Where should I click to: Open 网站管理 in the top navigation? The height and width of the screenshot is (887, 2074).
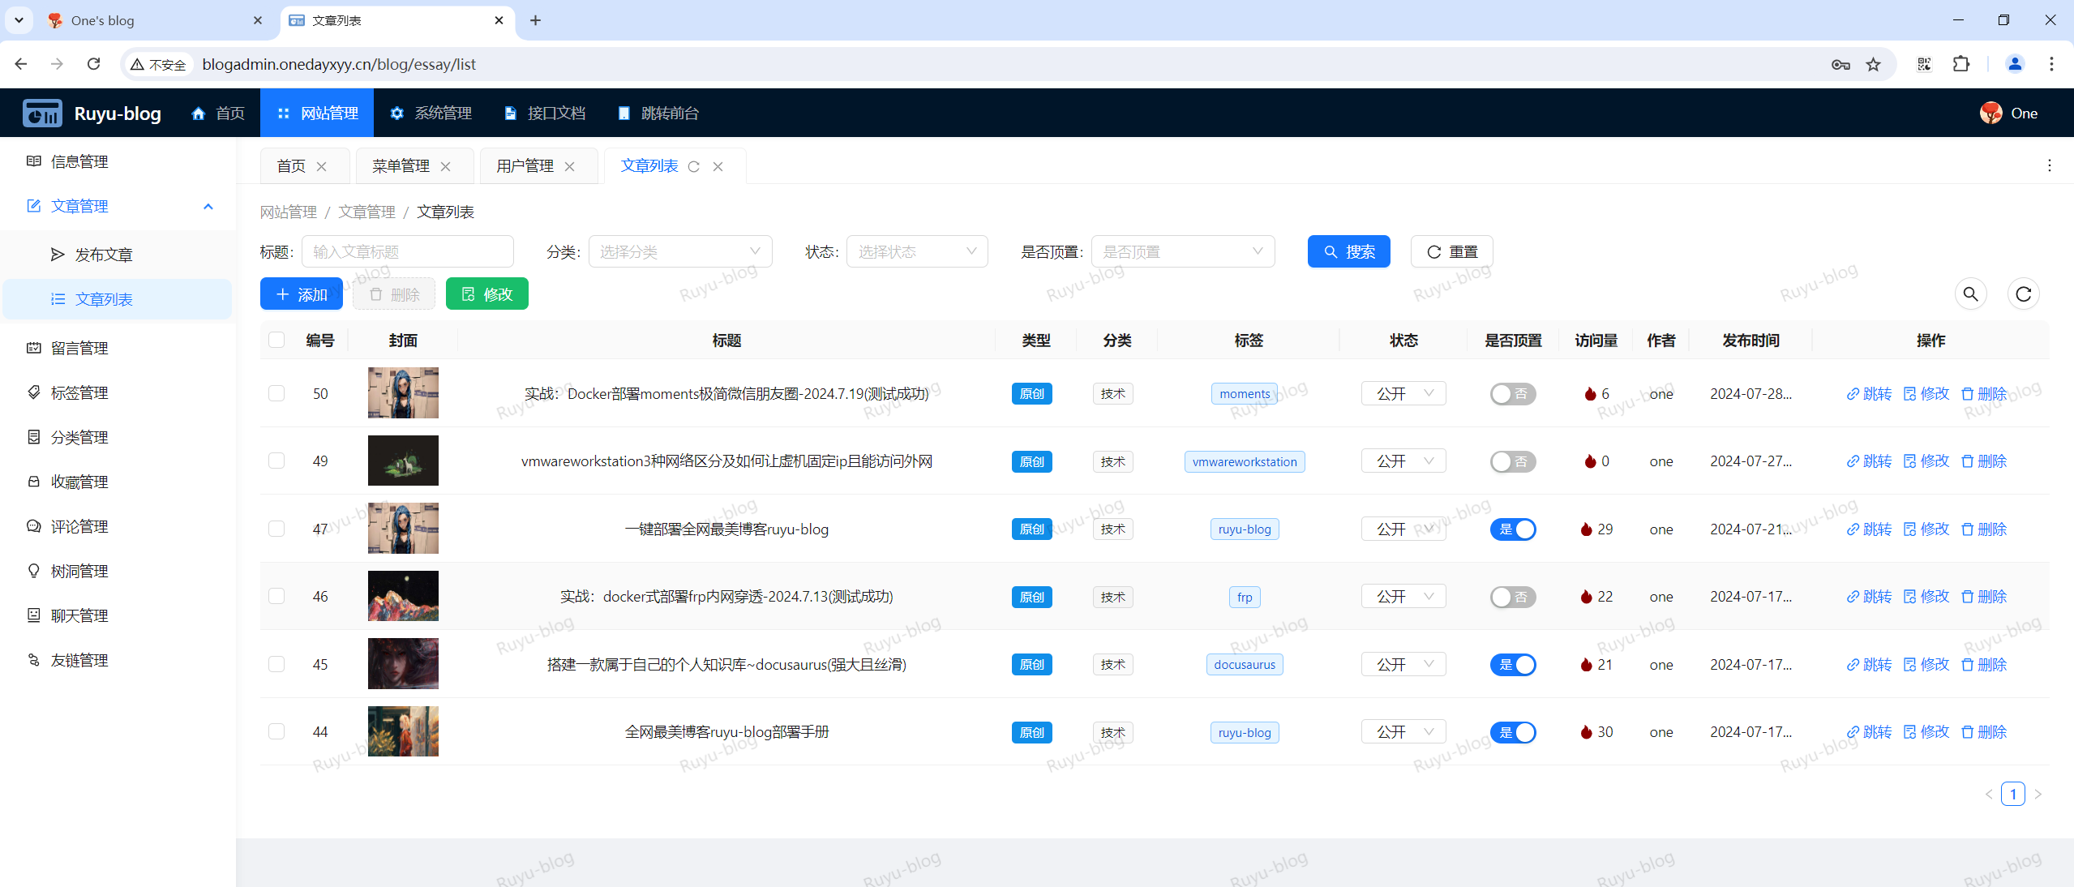(x=317, y=114)
